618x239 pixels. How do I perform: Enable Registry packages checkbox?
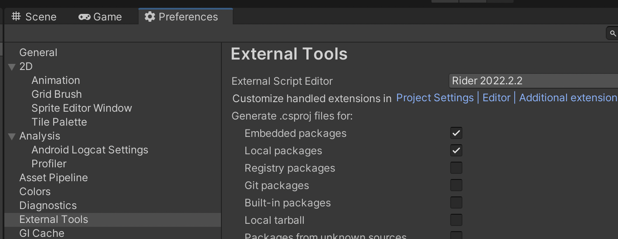(x=456, y=168)
